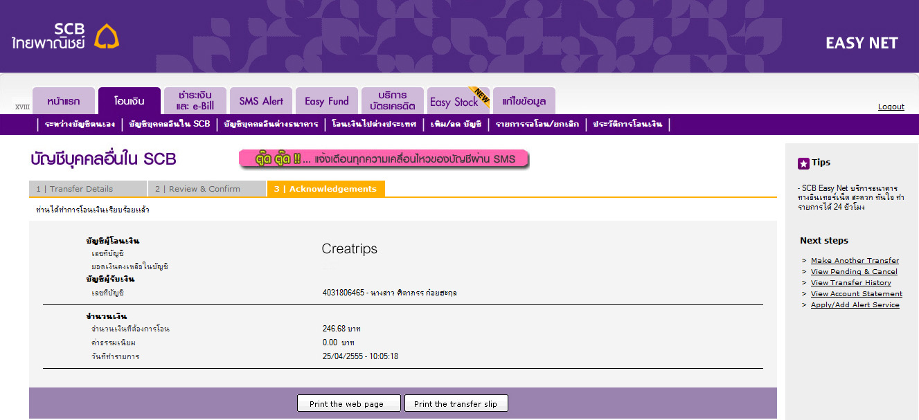Select step 3 Acknowledgements
The width and height of the screenshot is (919, 420).
326,189
